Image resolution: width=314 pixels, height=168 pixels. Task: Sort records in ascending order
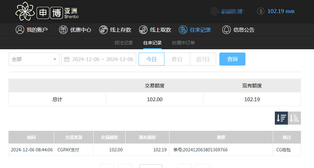294,118
